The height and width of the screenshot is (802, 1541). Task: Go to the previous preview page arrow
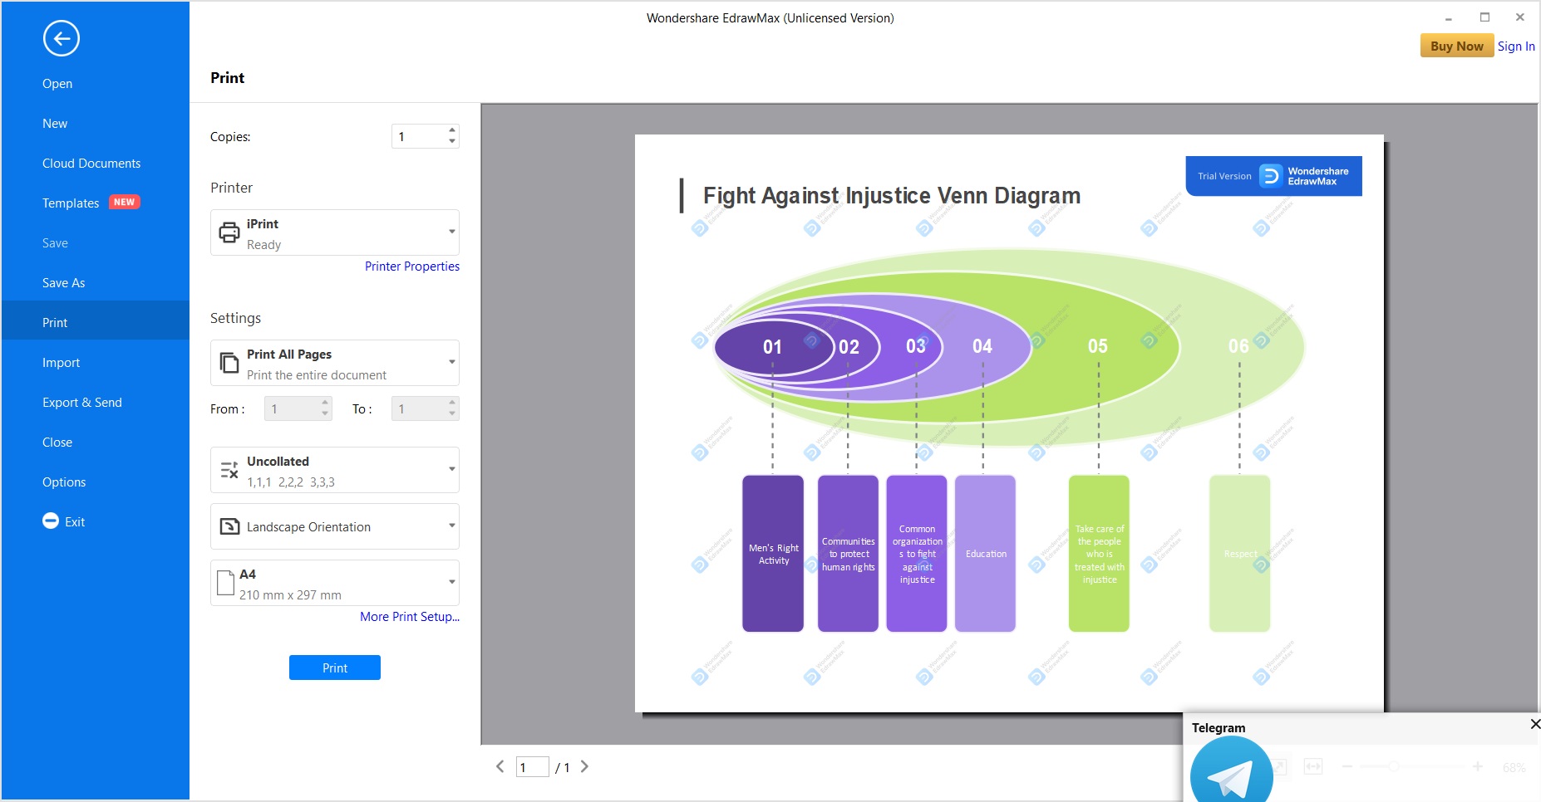tap(500, 766)
